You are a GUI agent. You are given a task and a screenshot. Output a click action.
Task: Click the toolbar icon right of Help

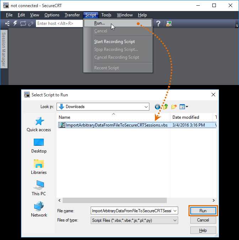tap(169, 23)
